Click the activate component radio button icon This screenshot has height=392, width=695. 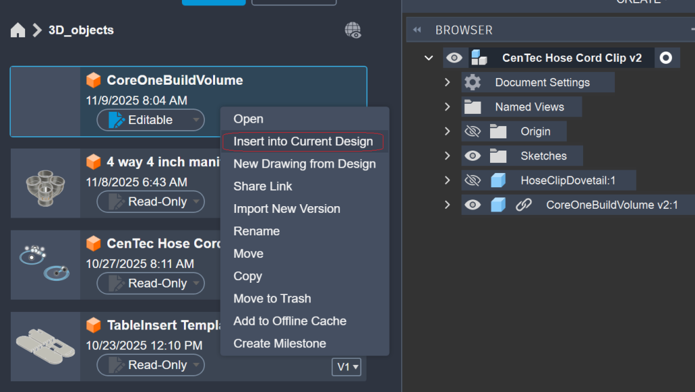tap(666, 58)
